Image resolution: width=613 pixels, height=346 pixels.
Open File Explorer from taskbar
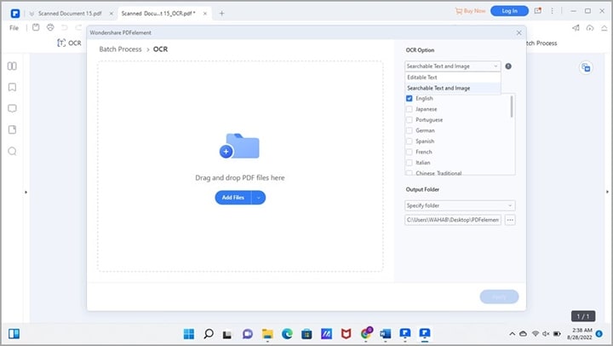[x=267, y=333]
